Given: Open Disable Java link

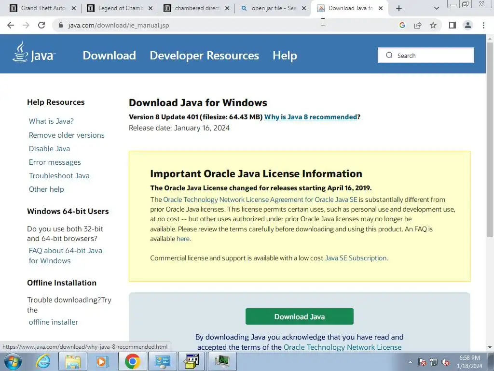Looking at the screenshot, I should click(x=50, y=149).
